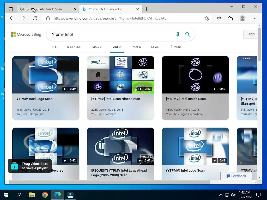Viewport: 267px width, 200px height.
Task: Click the YouTube › Lombbm source text
Action: [x=104, y=114]
